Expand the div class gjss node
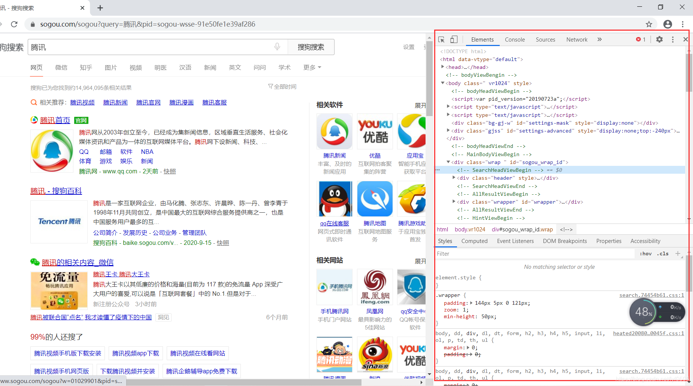The width and height of the screenshot is (693, 386). coord(448,130)
